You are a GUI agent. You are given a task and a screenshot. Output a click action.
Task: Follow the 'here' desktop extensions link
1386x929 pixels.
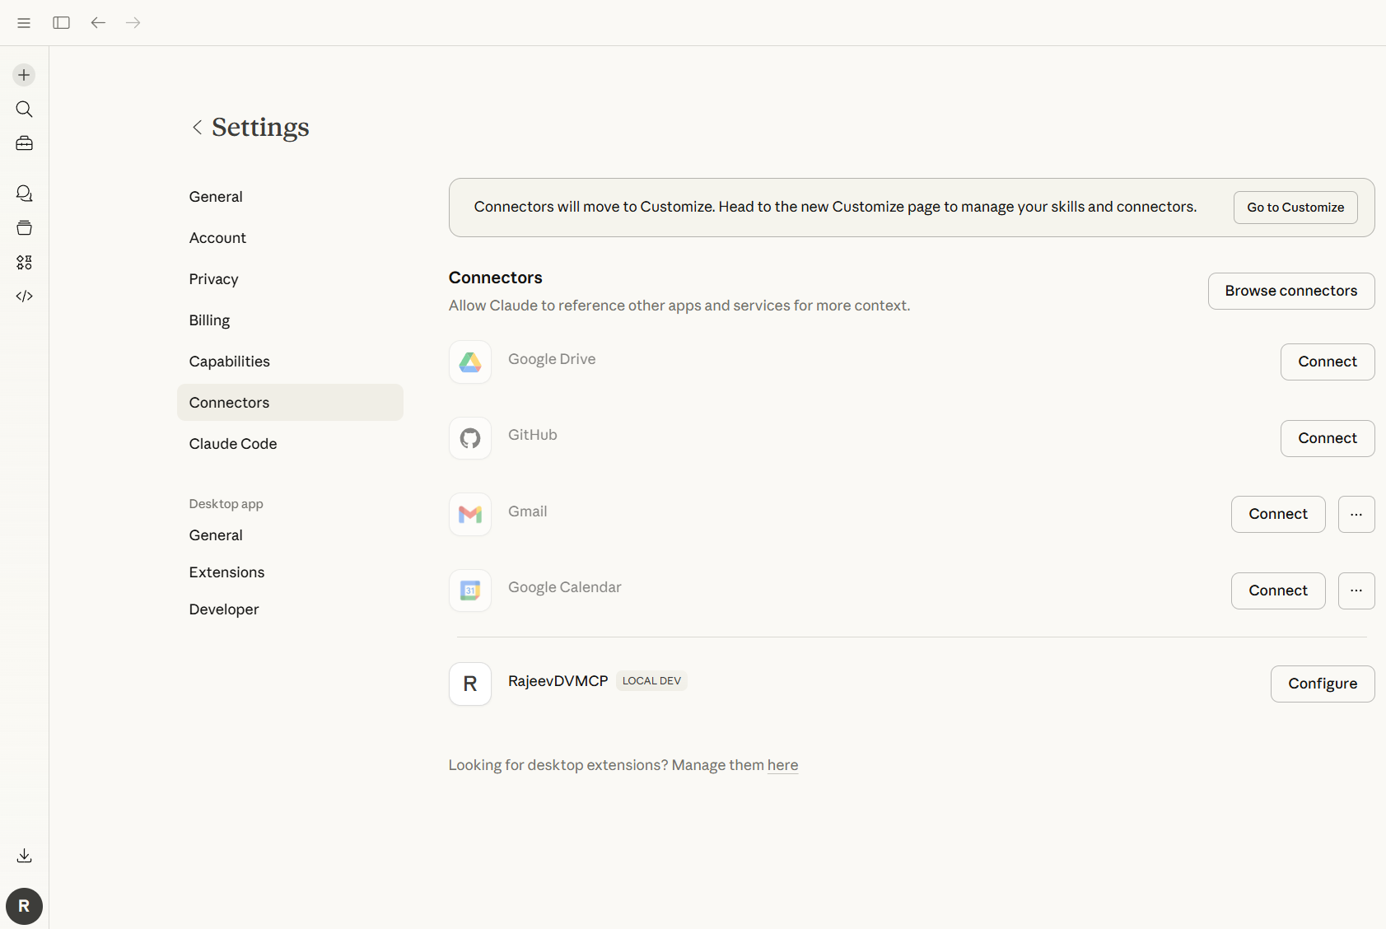click(x=782, y=765)
